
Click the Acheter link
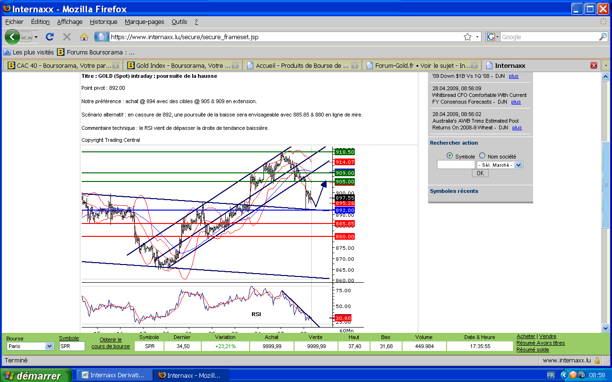coord(525,336)
